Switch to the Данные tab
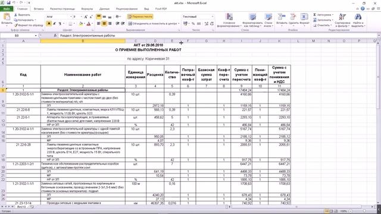The height and width of the screenshot is (214, 381). tap(104, 9)
